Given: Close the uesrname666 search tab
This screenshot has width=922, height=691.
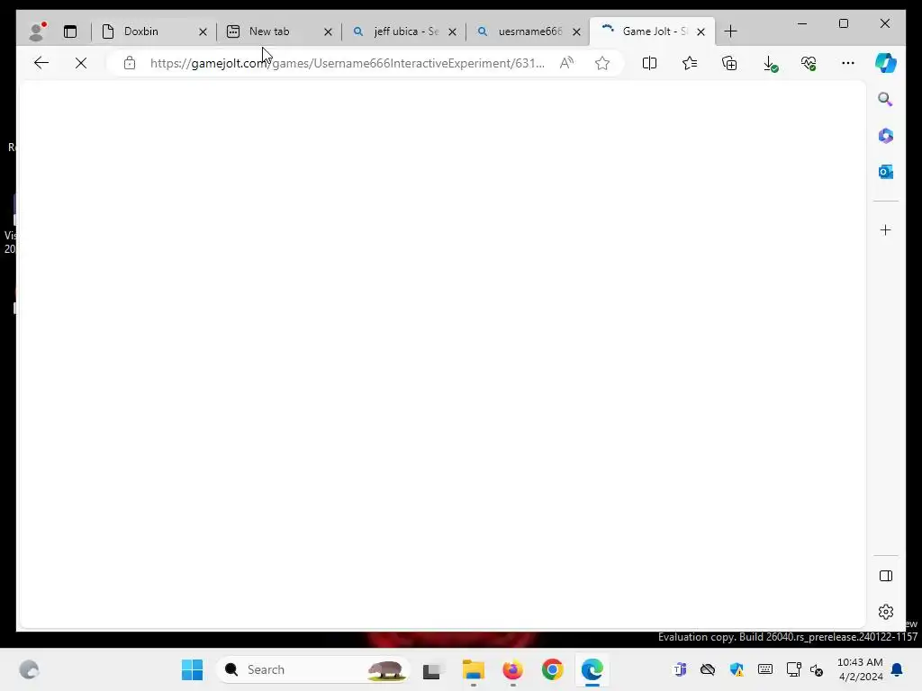Looking at the screenshot, I should (577, 31).
